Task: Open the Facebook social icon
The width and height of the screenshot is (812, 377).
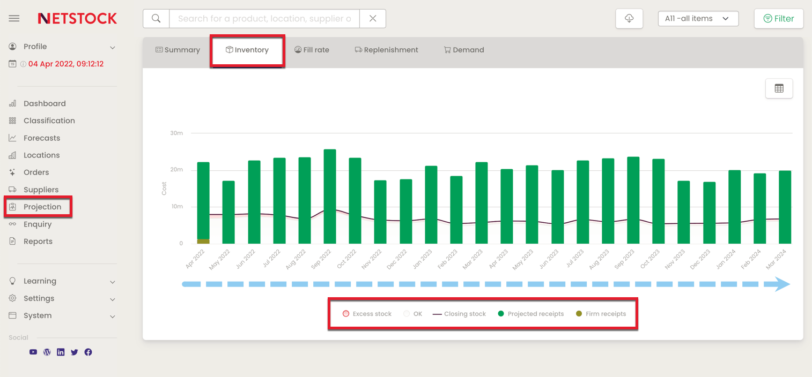Action: [x=88, y=352]
